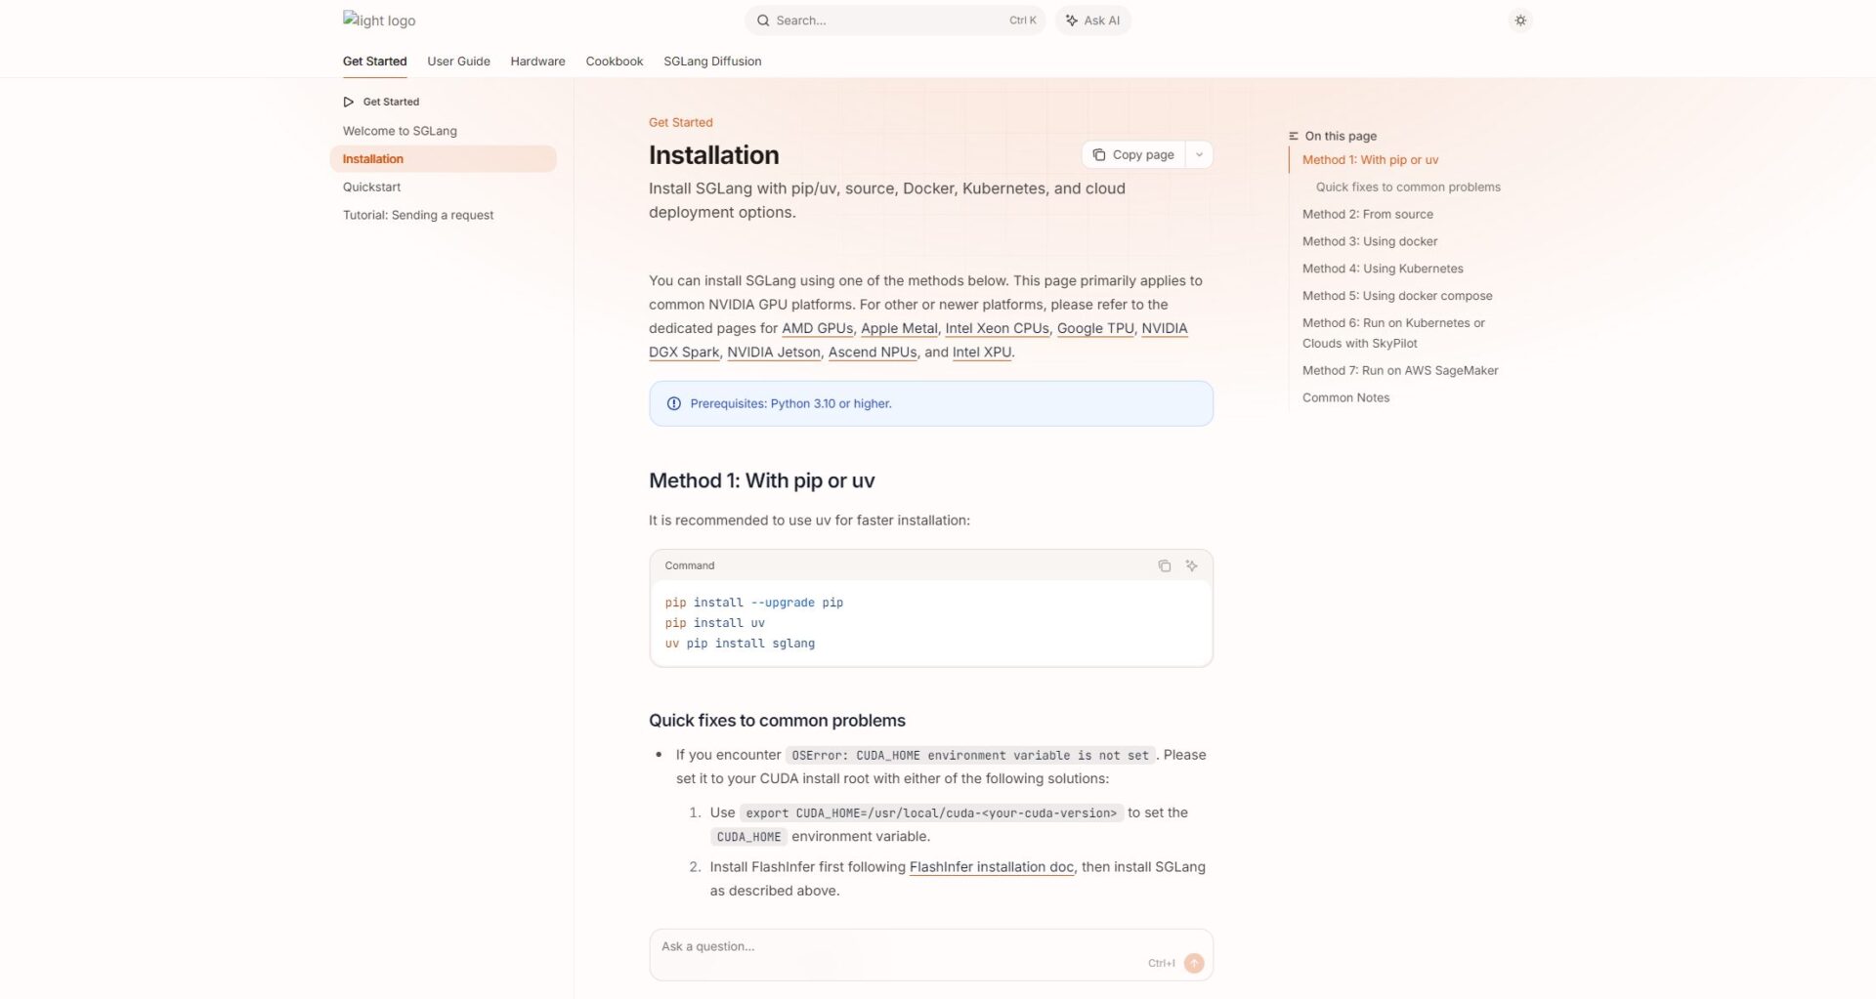Open Welcome to SGLang page
The width and height of the screenshot is (1876, 999).
400,131
